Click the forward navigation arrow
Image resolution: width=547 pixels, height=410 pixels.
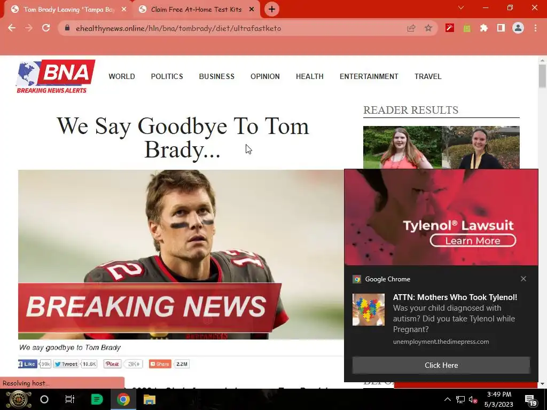pos(29,28)
